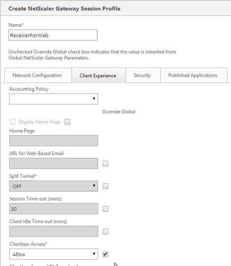Uncheck Override Global for Clientless Access
This screenshot has width=231, height=266.
click(x=105, y=254)
